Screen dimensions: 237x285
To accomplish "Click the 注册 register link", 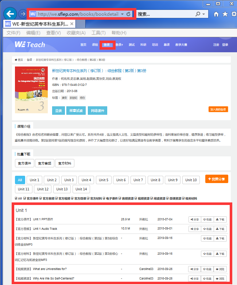I will (216, 45).
